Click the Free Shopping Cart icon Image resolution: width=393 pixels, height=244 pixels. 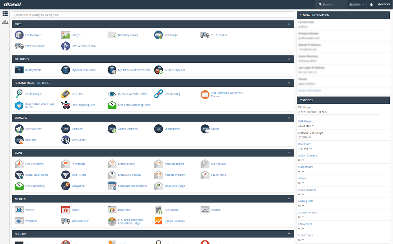click(66, 105)
